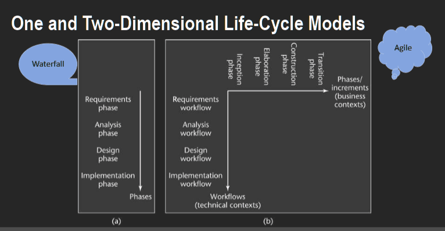Click the Analysis phase label
Viewport: 445px width, 231px height.
[x=108, y=129]
